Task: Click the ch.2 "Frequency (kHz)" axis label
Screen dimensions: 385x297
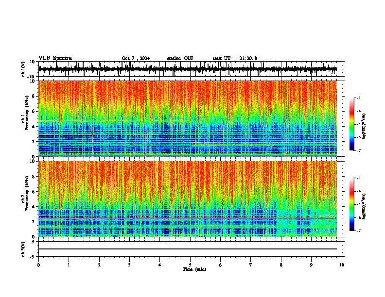Action: point(27,193)
